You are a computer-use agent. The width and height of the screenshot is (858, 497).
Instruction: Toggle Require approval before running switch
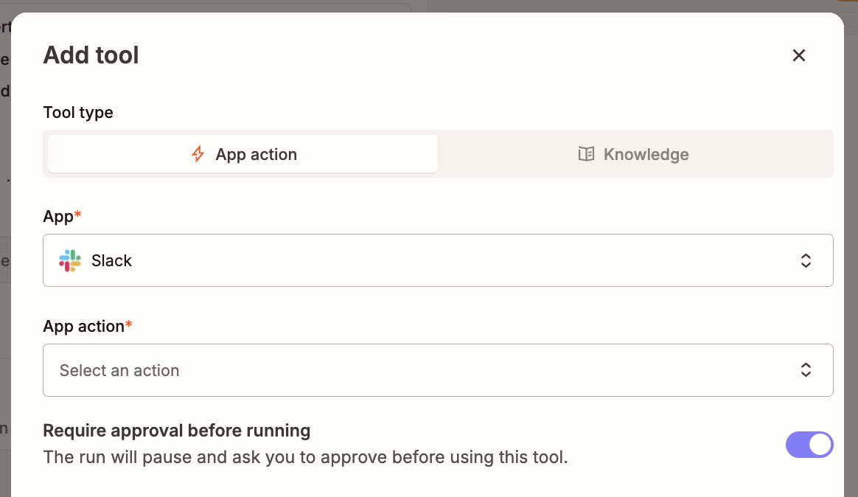pos(809,445)
